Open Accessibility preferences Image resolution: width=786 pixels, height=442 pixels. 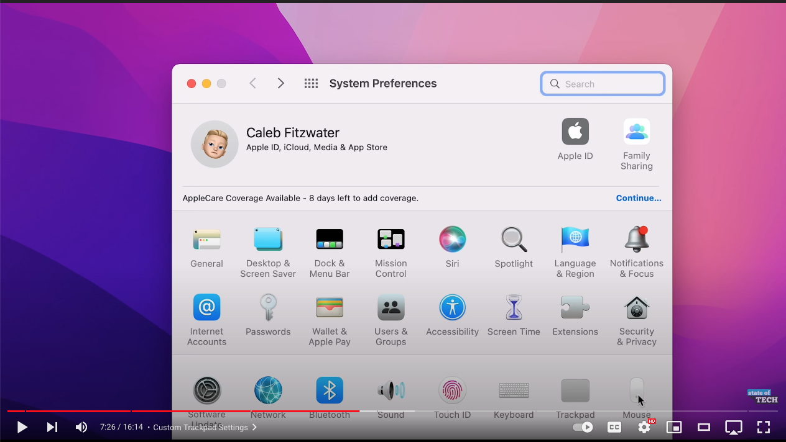click(452, 315)
